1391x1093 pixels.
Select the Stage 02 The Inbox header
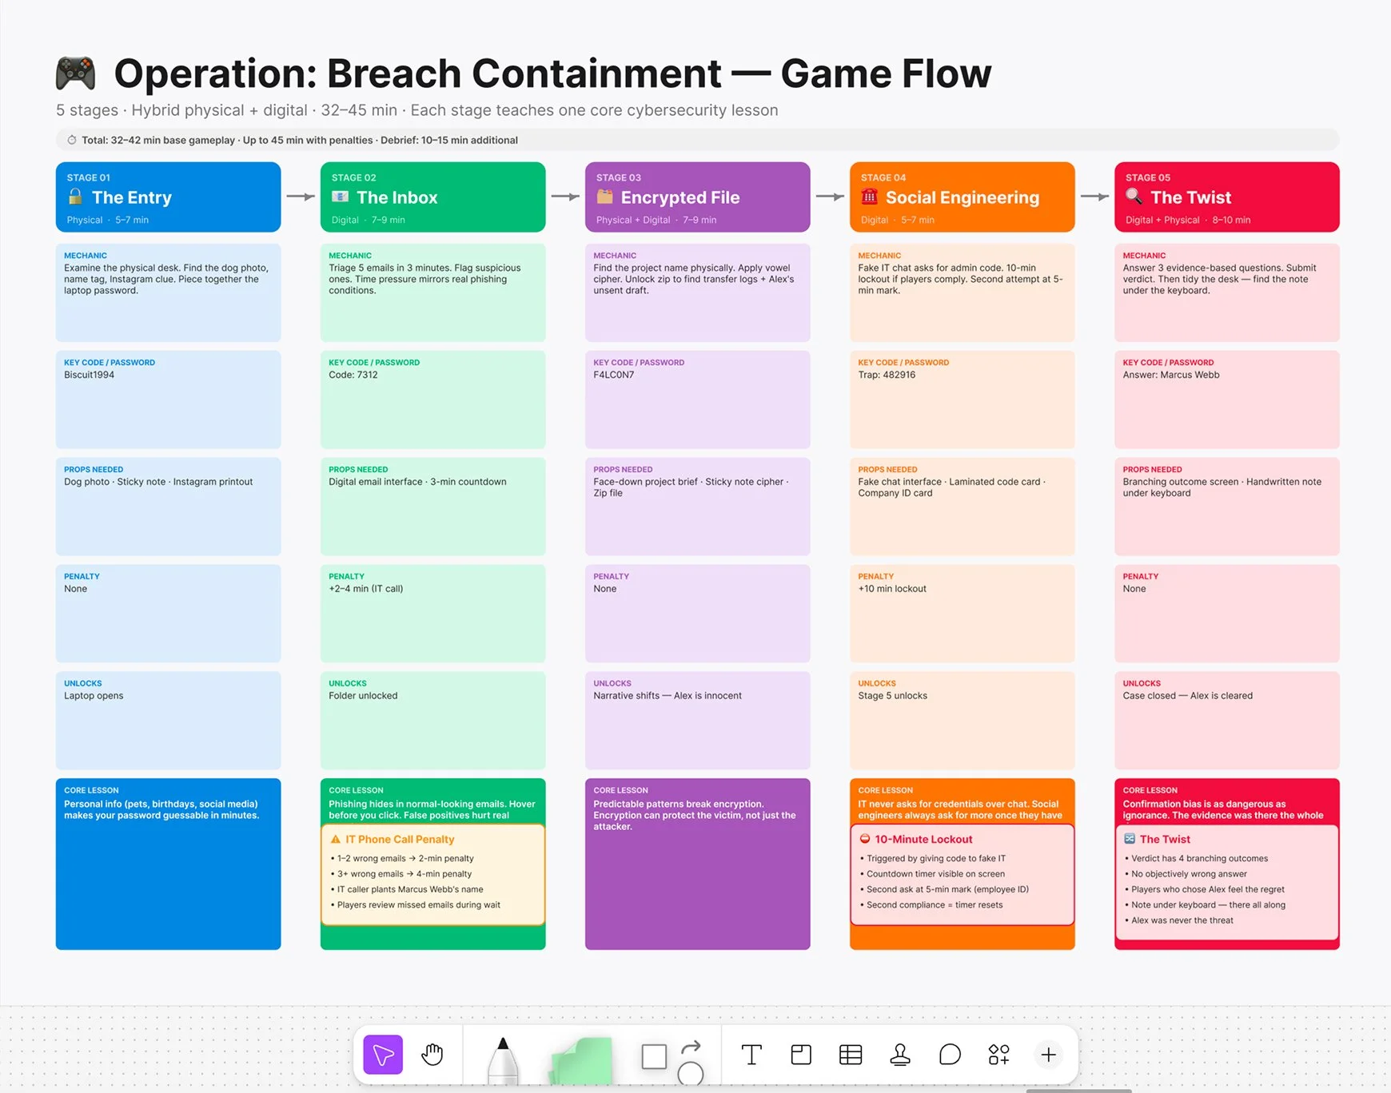[432, 197]
